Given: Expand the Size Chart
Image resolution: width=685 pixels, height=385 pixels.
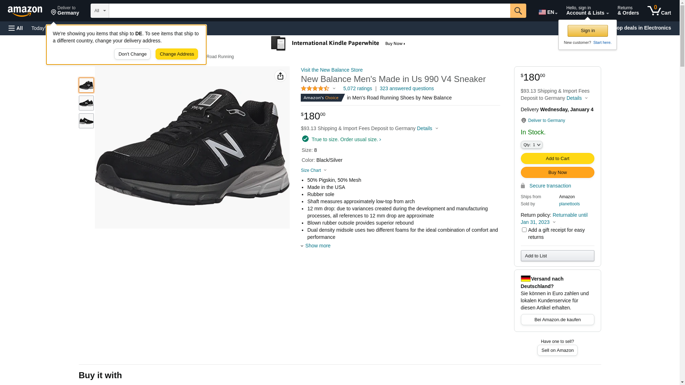Looking at the screenshot, I should (x=314, y=170).
